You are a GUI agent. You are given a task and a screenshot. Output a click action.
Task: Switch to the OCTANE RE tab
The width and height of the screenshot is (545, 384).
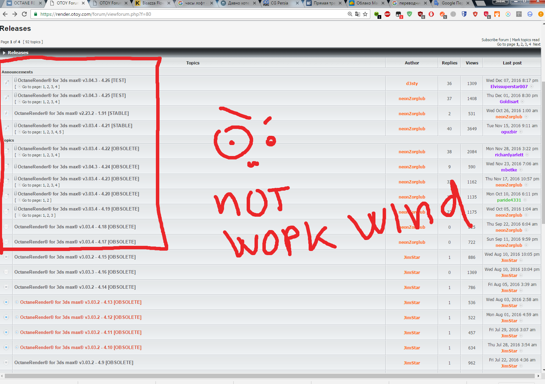click(24, 3)
